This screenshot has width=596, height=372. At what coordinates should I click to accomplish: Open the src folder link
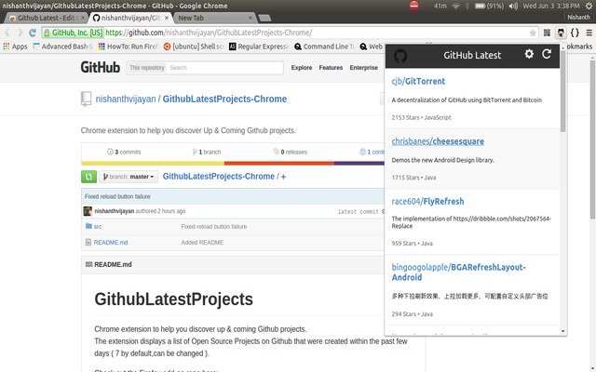(98, 226)
